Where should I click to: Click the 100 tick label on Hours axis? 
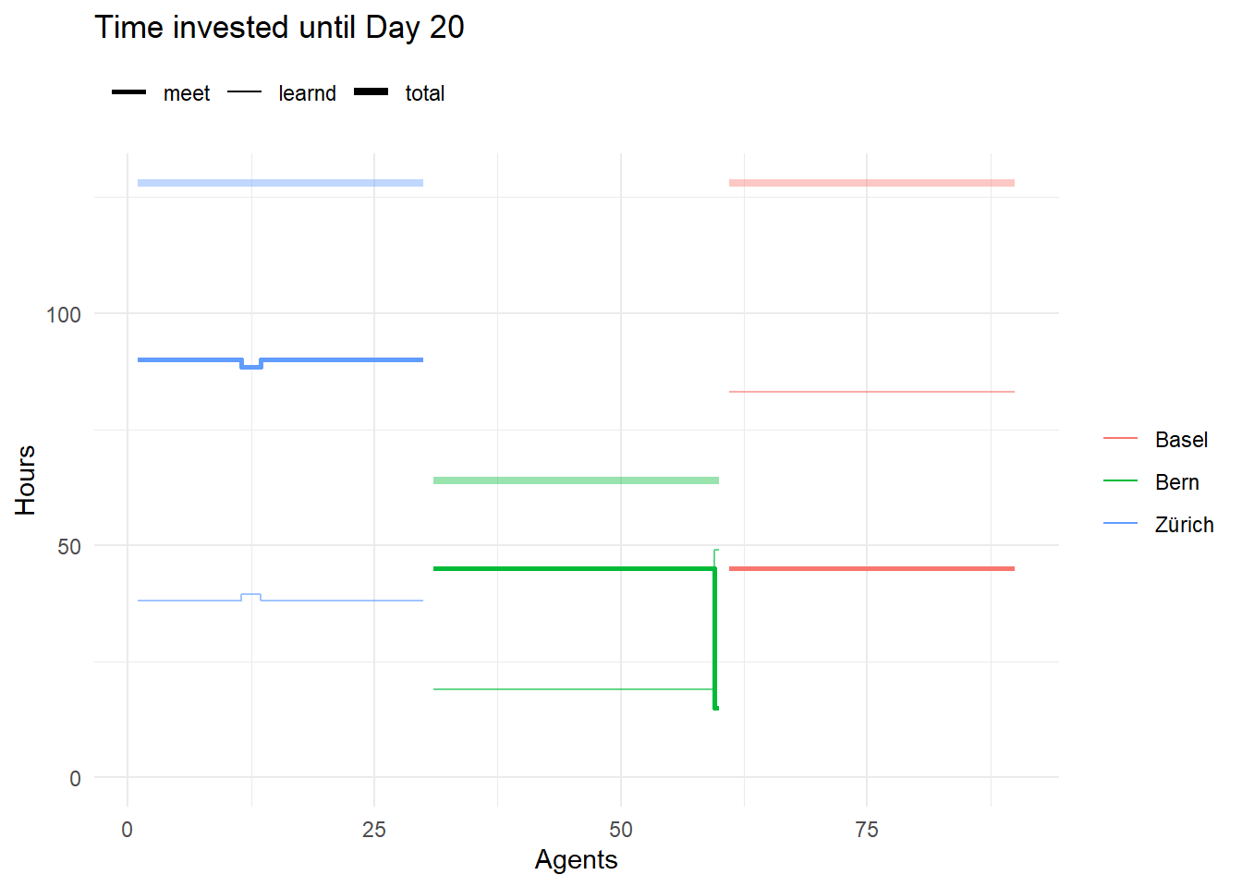pos(64,315)
